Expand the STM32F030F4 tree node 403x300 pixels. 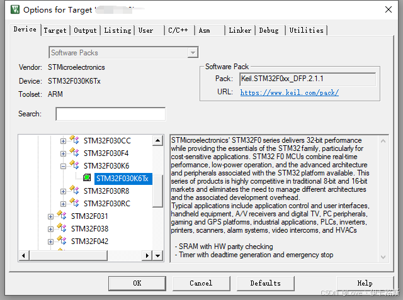coord(63,153)
